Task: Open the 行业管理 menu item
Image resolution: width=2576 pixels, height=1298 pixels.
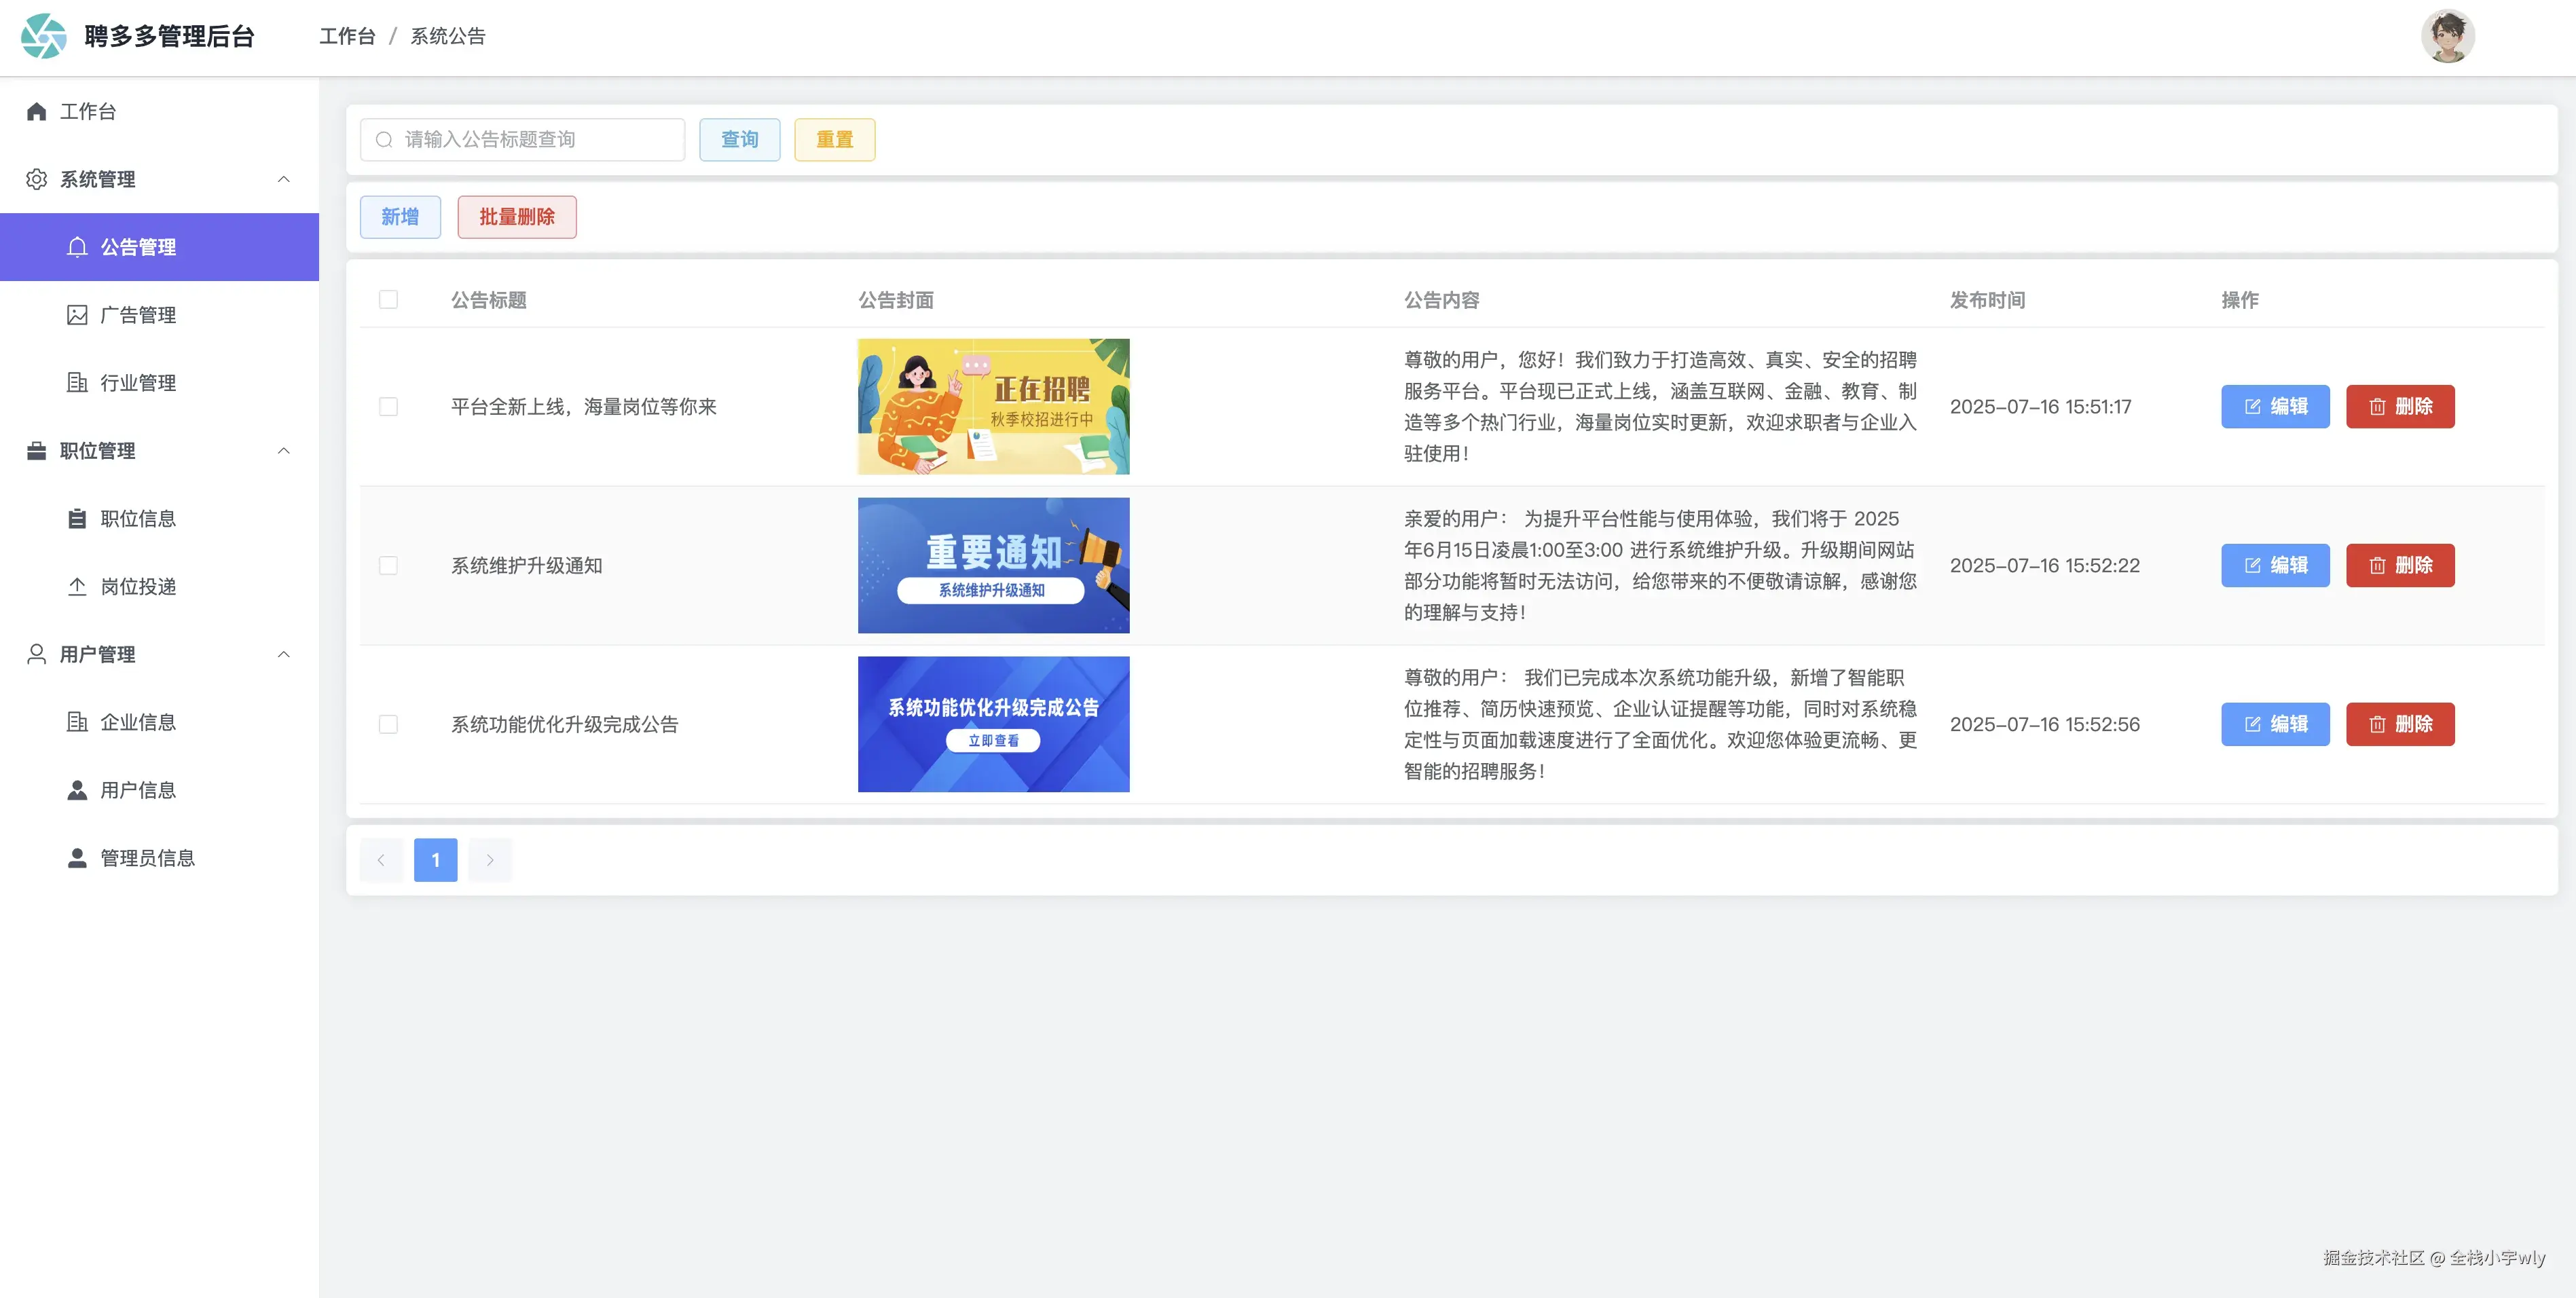Action: click(x=138, y=383)
